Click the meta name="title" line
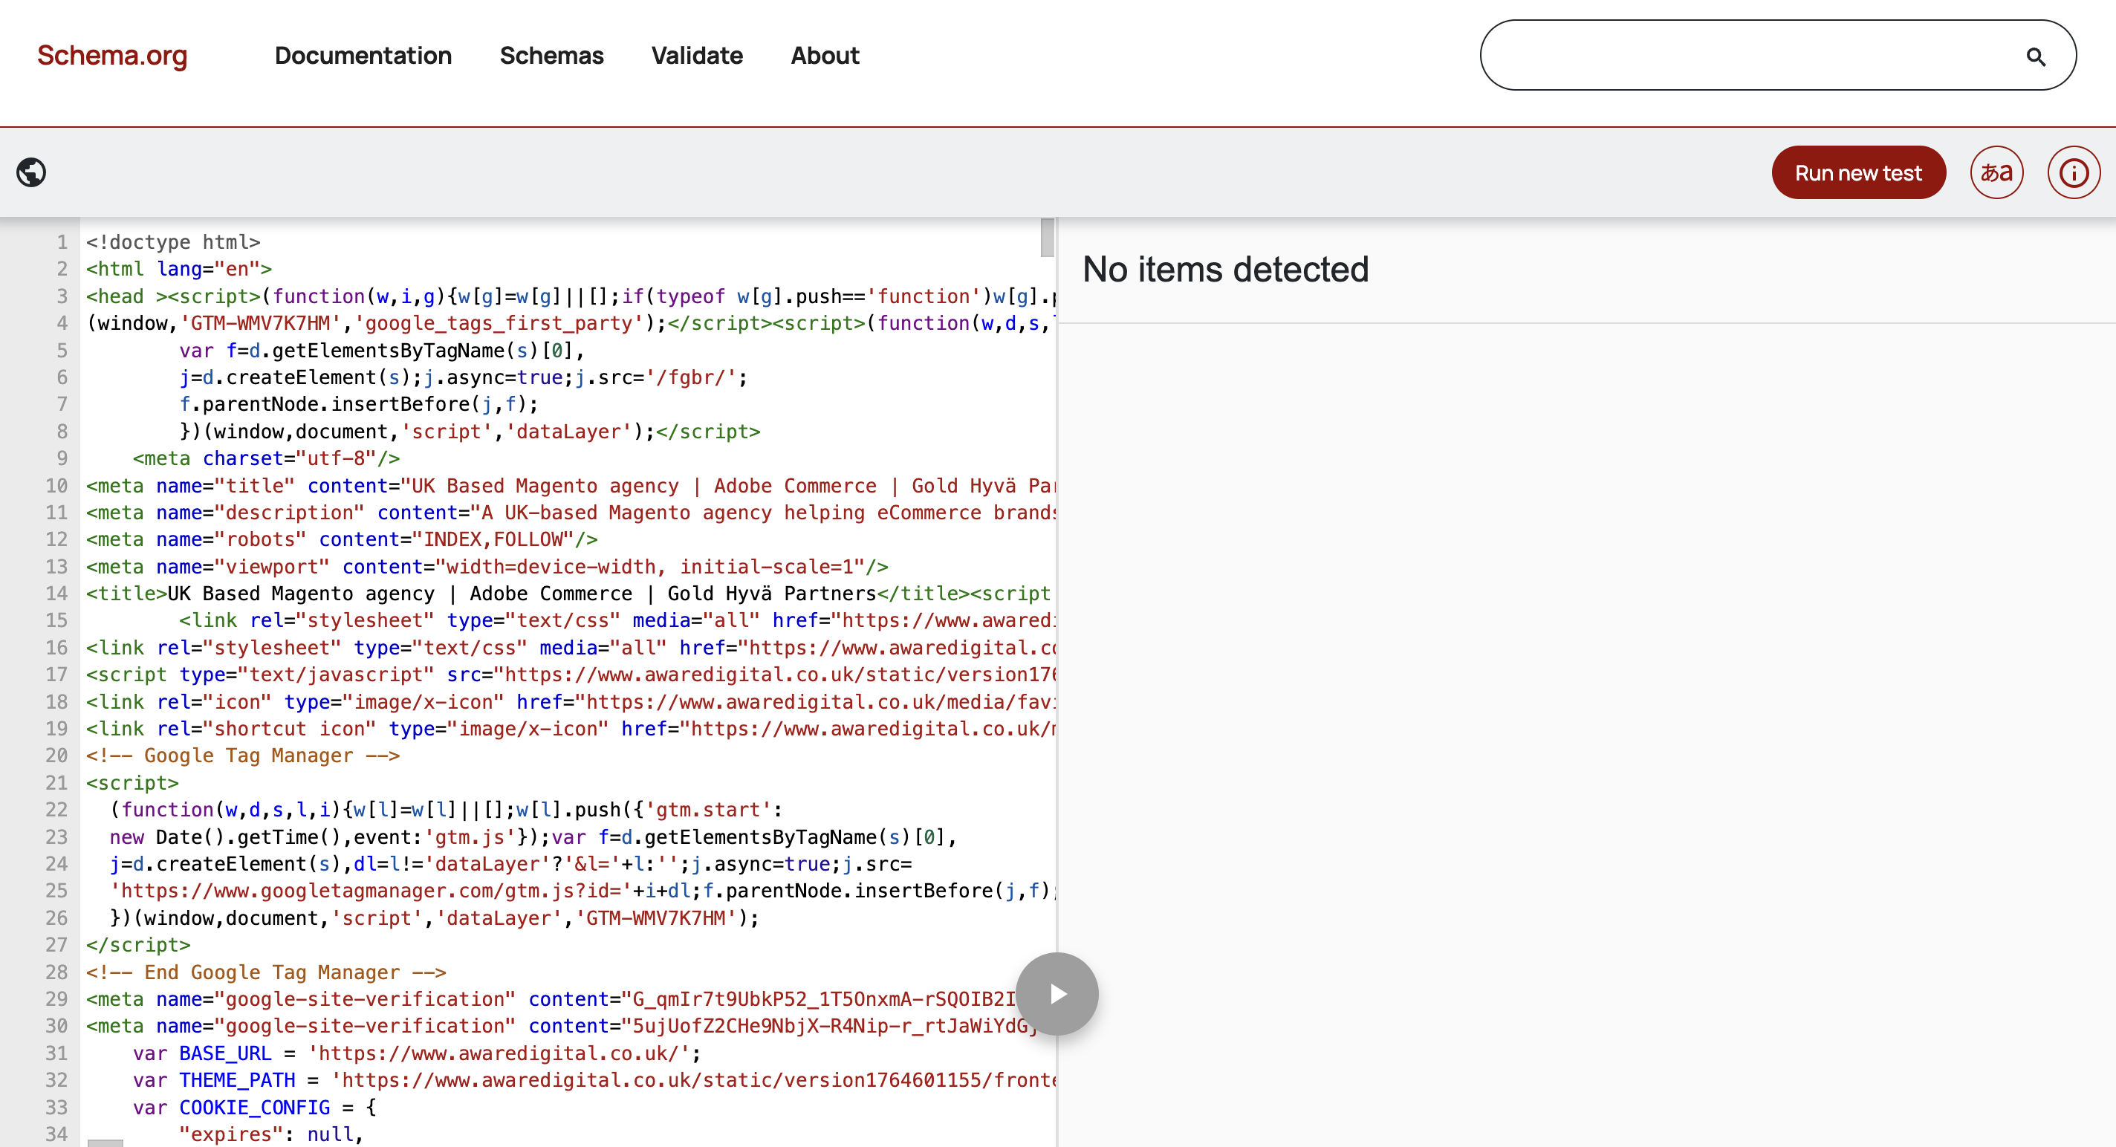The height and width of the screenshot is (1147, 2116). point(570,485)
